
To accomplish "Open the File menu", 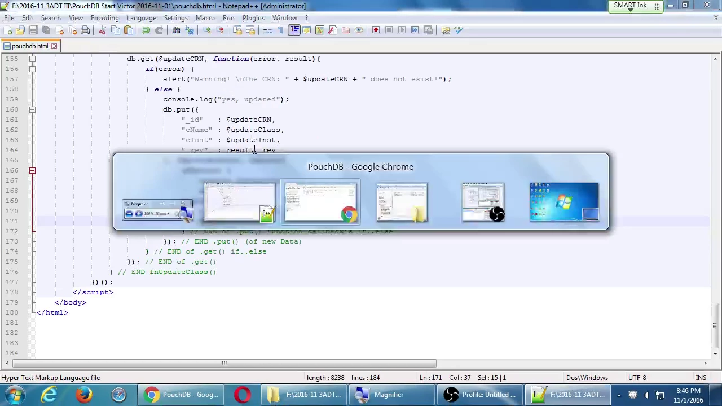I will [x=9, y=18].
